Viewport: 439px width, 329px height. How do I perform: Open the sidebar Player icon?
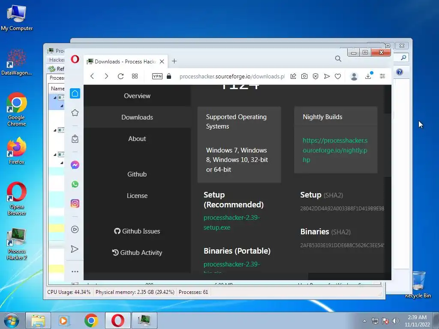click(75, 230)
